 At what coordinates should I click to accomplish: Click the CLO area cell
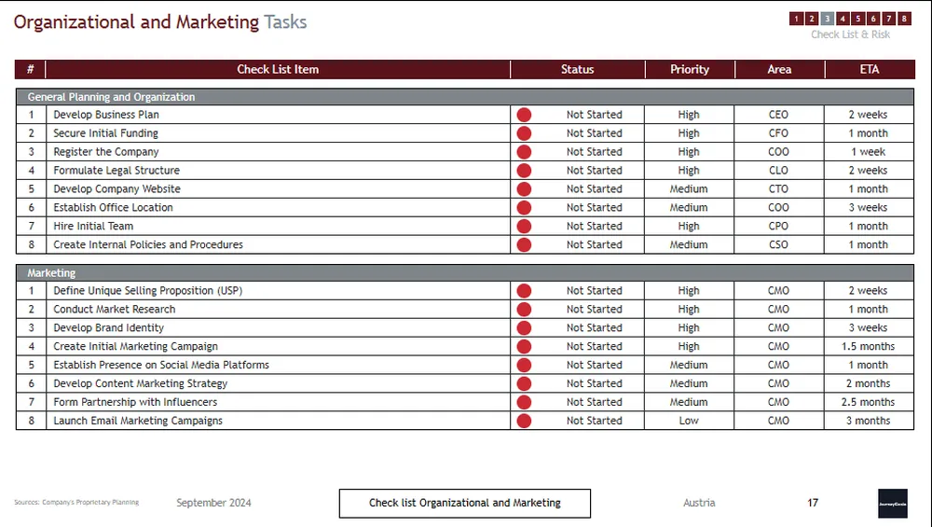[778, 170]
